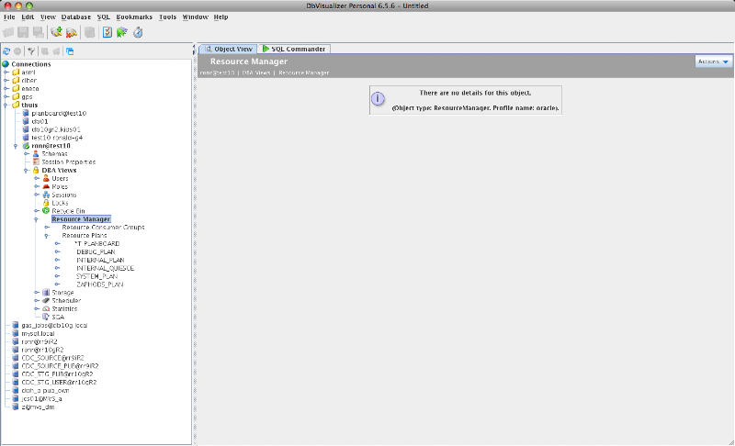The height and width of the screenshot is (446, 735).
Task: Switch to the SQL Commander tab
Action: point(294,49)
